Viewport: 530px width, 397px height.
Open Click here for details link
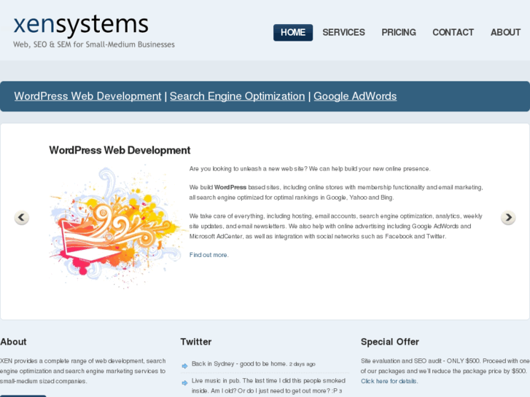tap(389, 381)
